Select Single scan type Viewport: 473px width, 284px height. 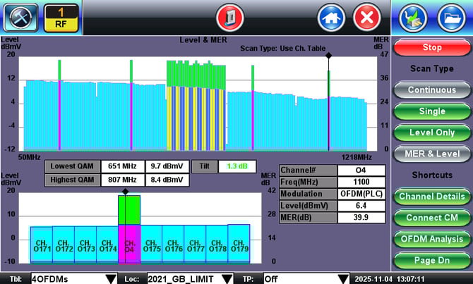[x=431, y=111]
